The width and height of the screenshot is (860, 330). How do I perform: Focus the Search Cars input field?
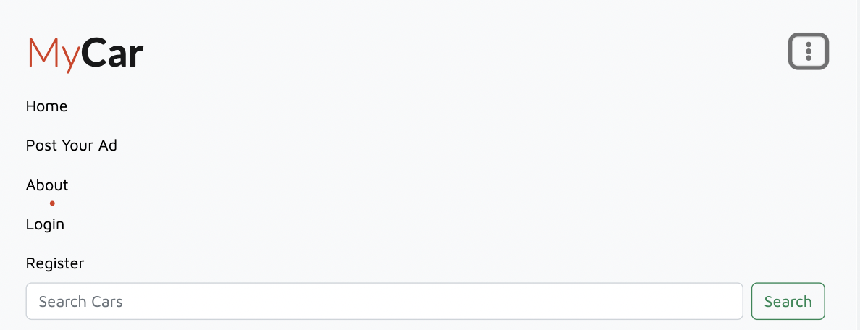[384, 301]
